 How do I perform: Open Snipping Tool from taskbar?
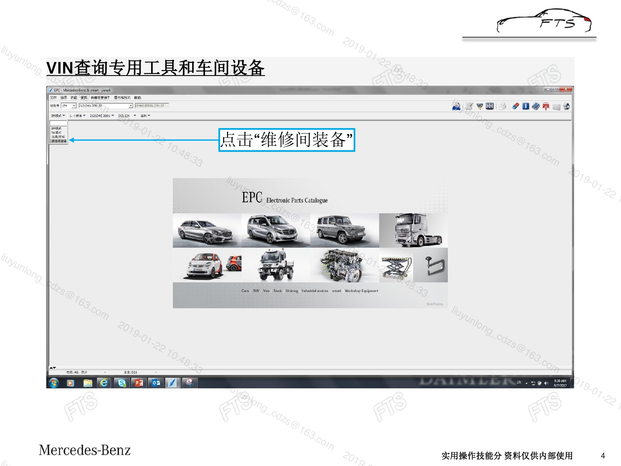(x=189, y=383)
